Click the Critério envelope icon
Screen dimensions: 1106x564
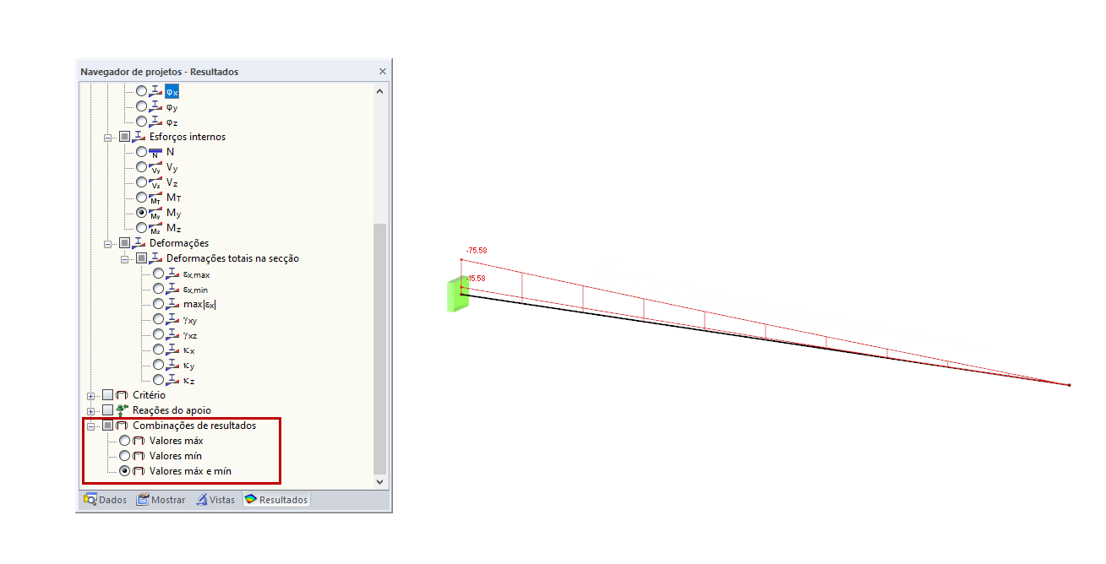point(122,395)
